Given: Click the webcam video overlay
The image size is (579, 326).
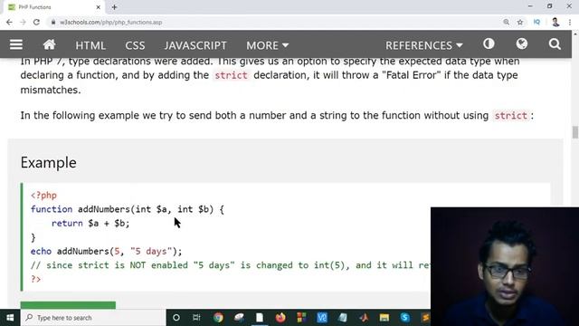Looking at the screenshot, I should pos(505,266).
